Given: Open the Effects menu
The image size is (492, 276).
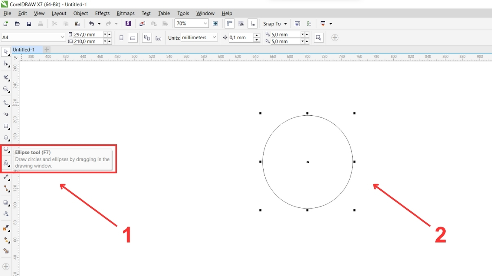Looking at the screenshot, I should click(102, 13).
